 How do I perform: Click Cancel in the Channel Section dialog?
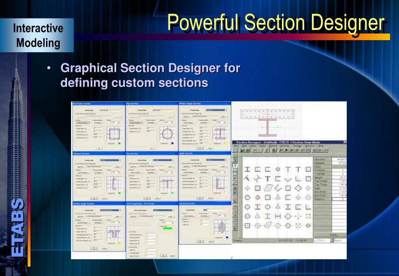(x=104, y=198)
